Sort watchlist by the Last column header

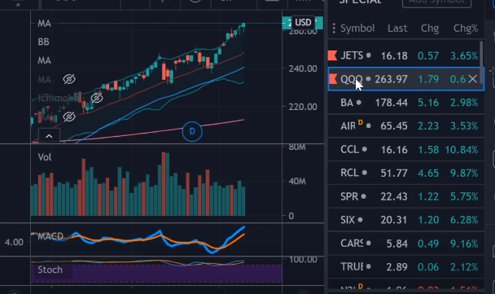(397, 29)
